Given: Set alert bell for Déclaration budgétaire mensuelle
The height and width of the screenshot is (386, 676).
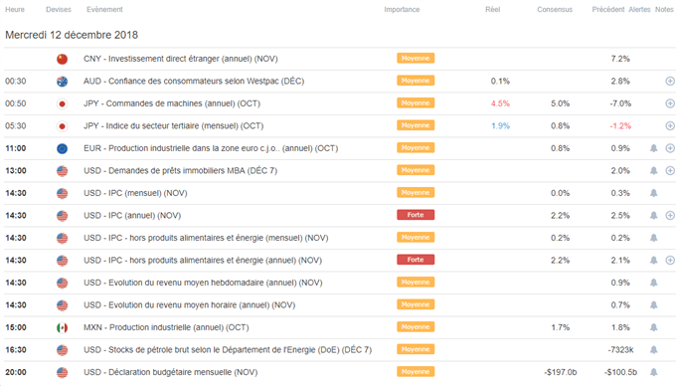Looking at the screenshot, I should pos(653,372).
